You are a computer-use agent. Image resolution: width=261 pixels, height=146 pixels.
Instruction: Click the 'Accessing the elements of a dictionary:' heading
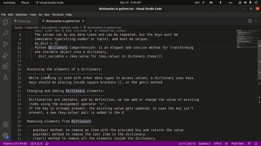64,69
